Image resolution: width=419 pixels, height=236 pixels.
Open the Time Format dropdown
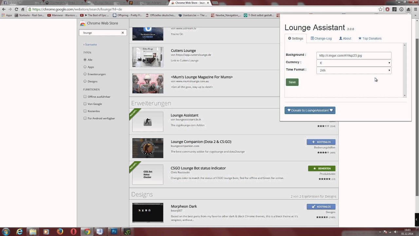[x=354, y=70]
